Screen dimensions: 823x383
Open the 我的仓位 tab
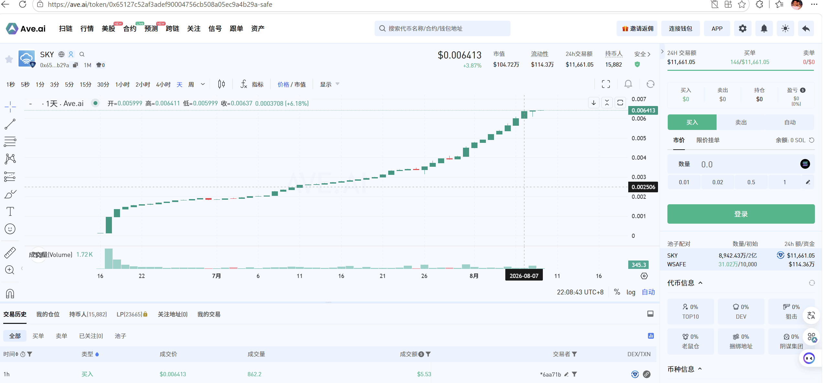pos(48,314)
